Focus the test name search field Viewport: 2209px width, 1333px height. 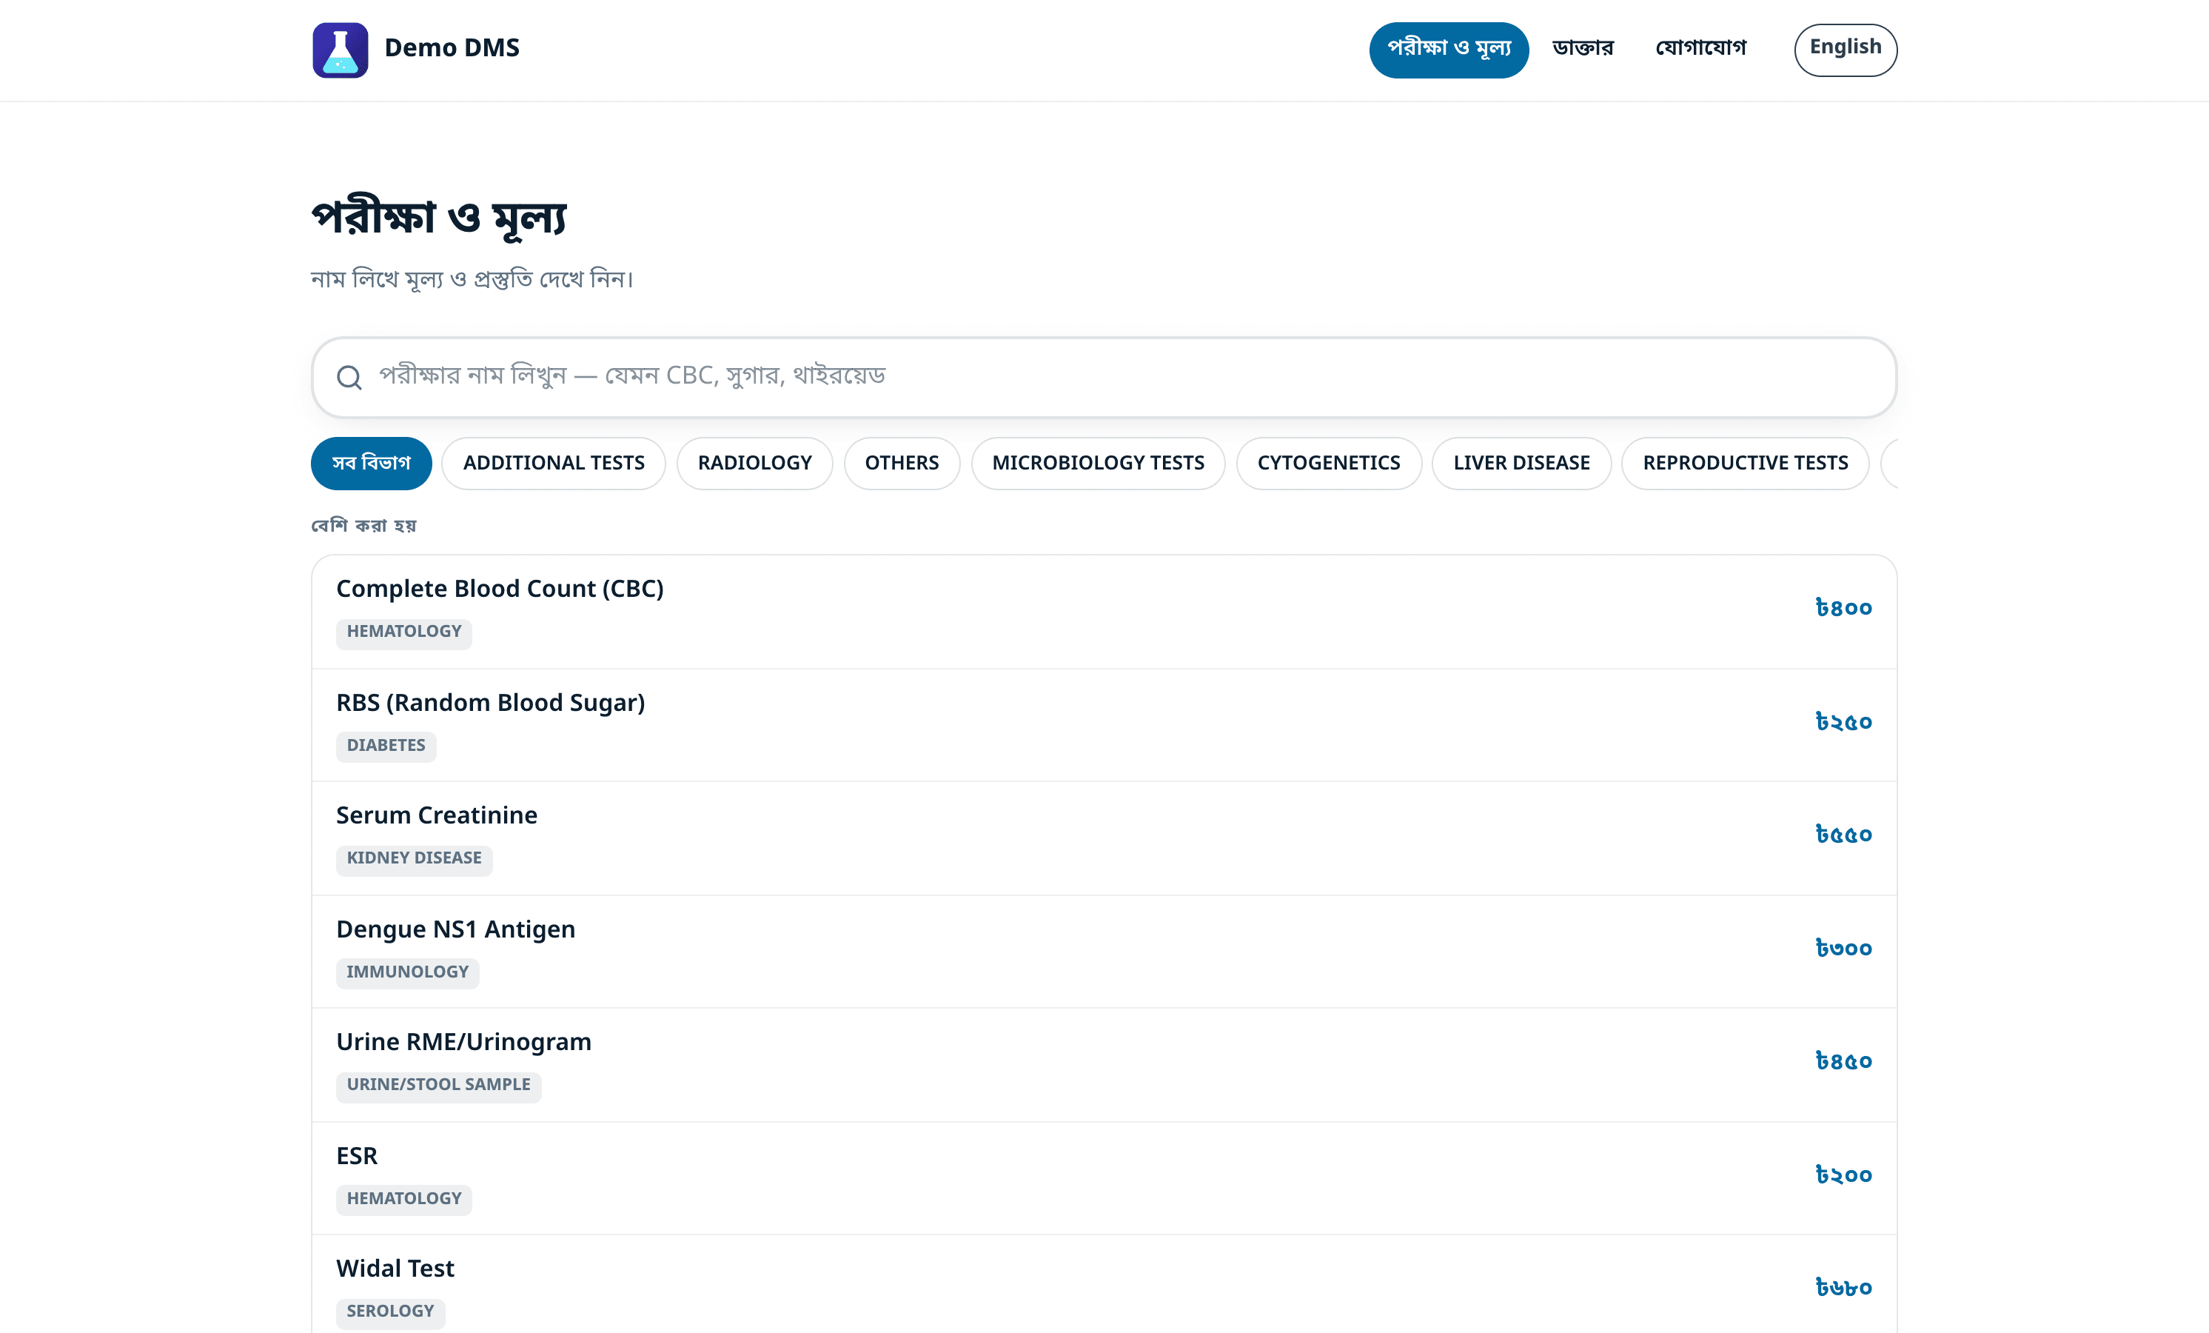(1104, 377)
